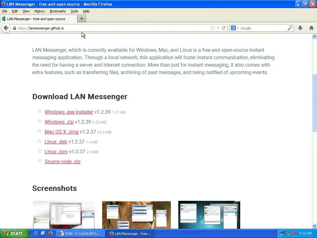Viewport: 317px width, 238px height.
Task: Click the Download LAN Messenger heading
Action: click(x=80, y=97)
